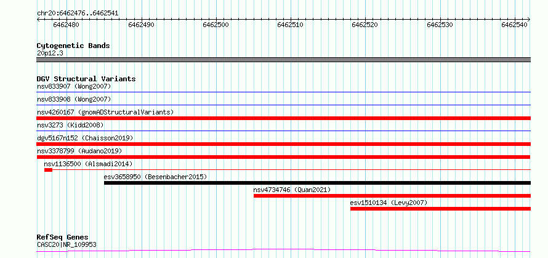Click the RefSeq Genes track title

tap(63, 238)
